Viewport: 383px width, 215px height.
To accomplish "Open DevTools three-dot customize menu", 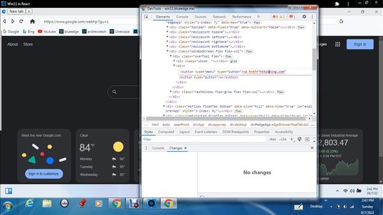I will click(x=312, y=17).
